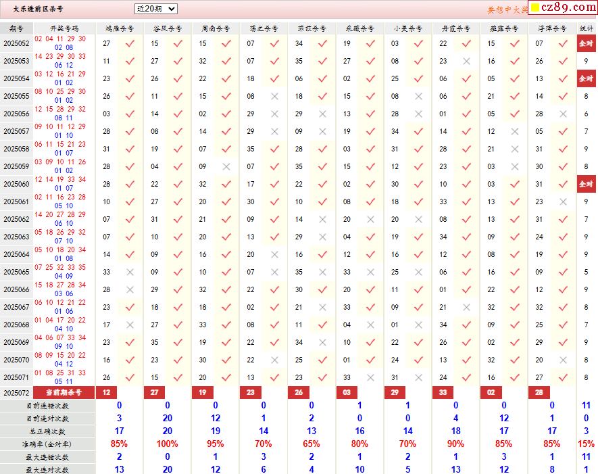Image resolution: width=598 pixels, height=474 pixels.
Task: Click the red number 12 current-pick badge
Action: pyautogui.click(x=106, y=392)
